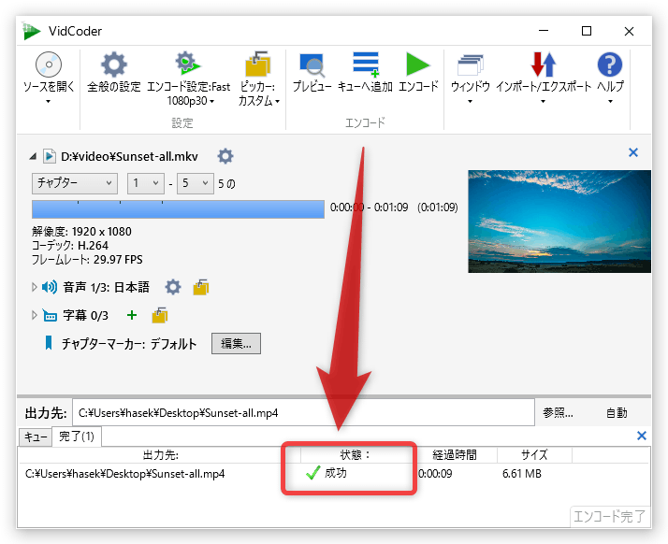Click the 成功 status cell
Viewport: 668px width, 544px height.
point(327,473)
